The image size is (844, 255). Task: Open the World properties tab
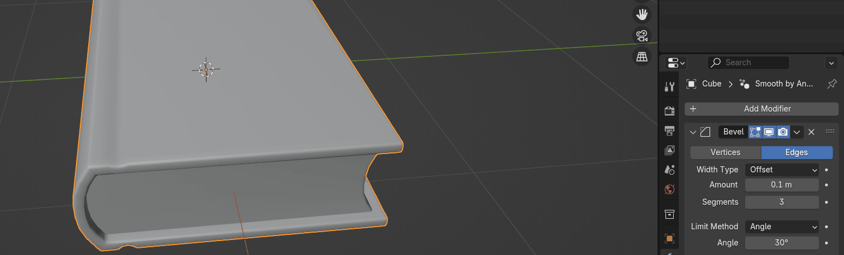pos(669,190)
